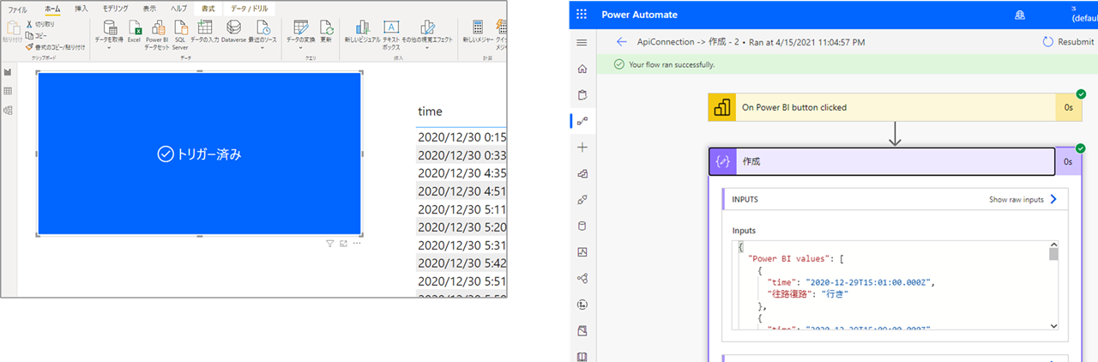Click the focus mode icon below the visual
The width and height of the screenshot is (1098, 362).
tap(343, 244)
